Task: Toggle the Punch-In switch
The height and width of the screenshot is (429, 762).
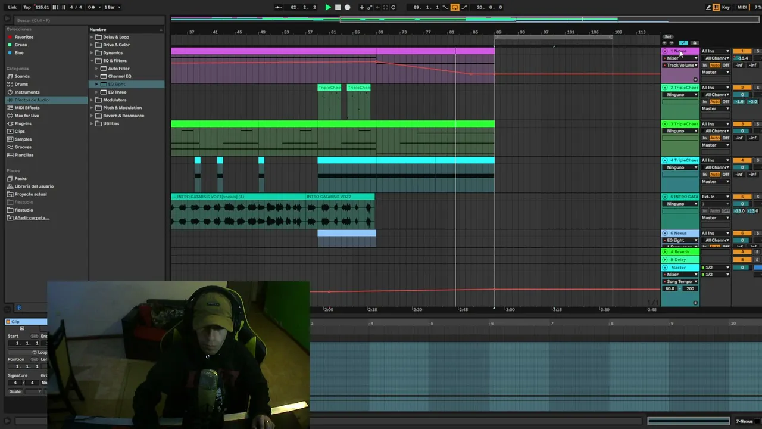Action: (x=445, y=7)
